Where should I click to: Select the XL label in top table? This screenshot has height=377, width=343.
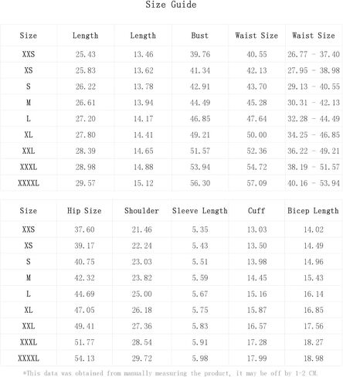29,134
